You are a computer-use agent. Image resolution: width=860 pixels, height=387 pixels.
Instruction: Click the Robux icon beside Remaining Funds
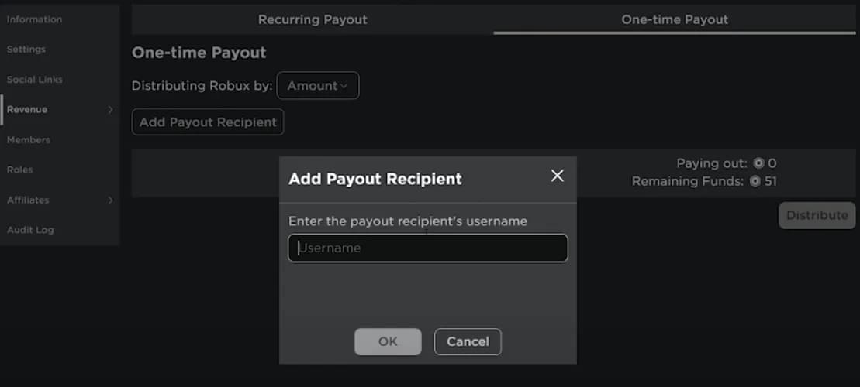pos(755,181)
